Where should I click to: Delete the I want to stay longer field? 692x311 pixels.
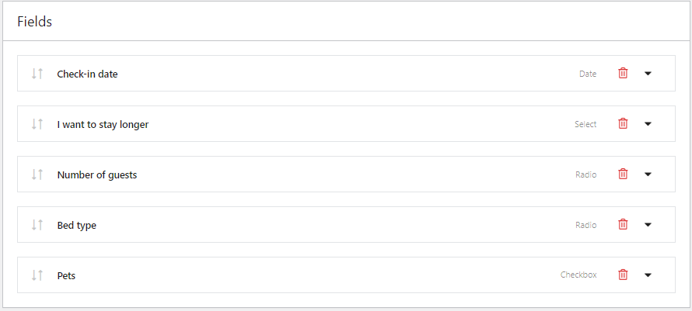pos(623,123)
